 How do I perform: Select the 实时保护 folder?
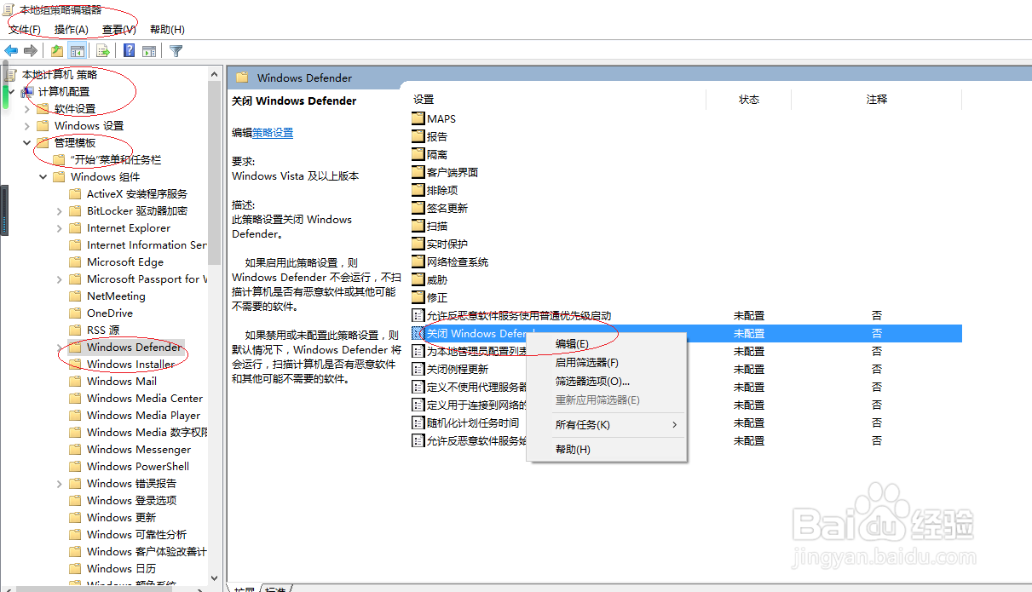click(x=440, y=244)
